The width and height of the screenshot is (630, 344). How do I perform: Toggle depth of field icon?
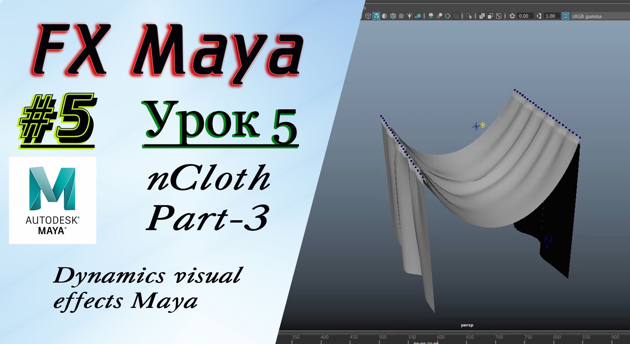click(456, 16)
